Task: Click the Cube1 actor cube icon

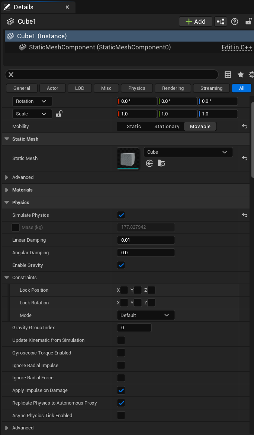Action: 10,22
